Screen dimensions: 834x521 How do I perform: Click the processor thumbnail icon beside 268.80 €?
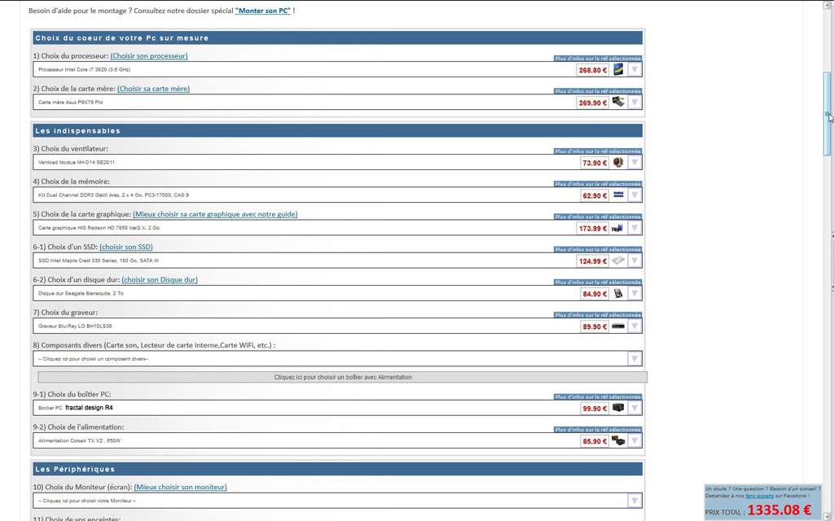(x=618, y=69)
